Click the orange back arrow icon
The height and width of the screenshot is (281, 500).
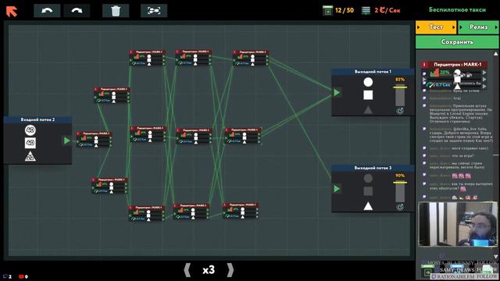(x=12, y=11)
